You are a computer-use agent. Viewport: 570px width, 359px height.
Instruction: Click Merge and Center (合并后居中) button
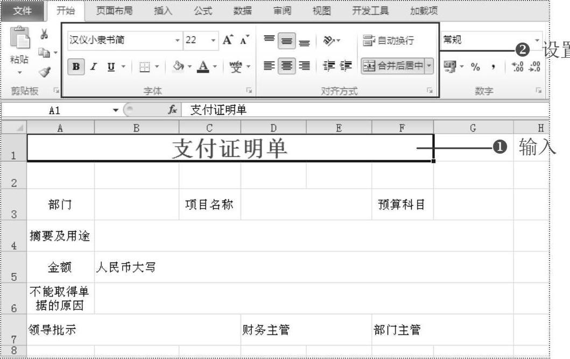point(393,66)
